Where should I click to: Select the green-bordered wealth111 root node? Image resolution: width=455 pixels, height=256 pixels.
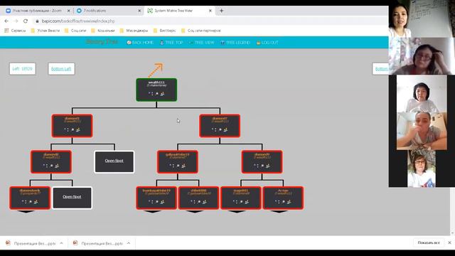coord(156,90)
